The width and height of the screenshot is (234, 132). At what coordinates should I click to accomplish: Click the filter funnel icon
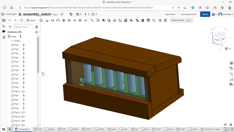[10, 27]
